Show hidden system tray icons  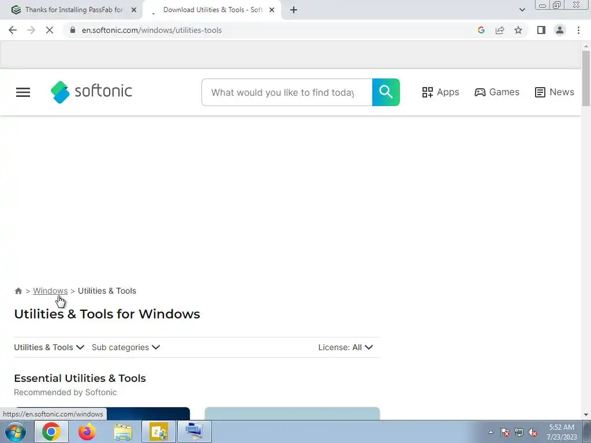pos(491,433)
